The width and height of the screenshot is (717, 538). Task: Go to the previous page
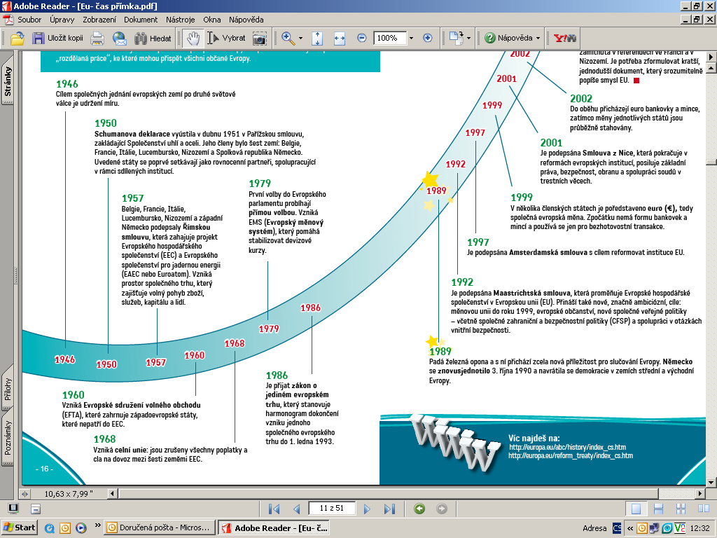coord(297,509)
